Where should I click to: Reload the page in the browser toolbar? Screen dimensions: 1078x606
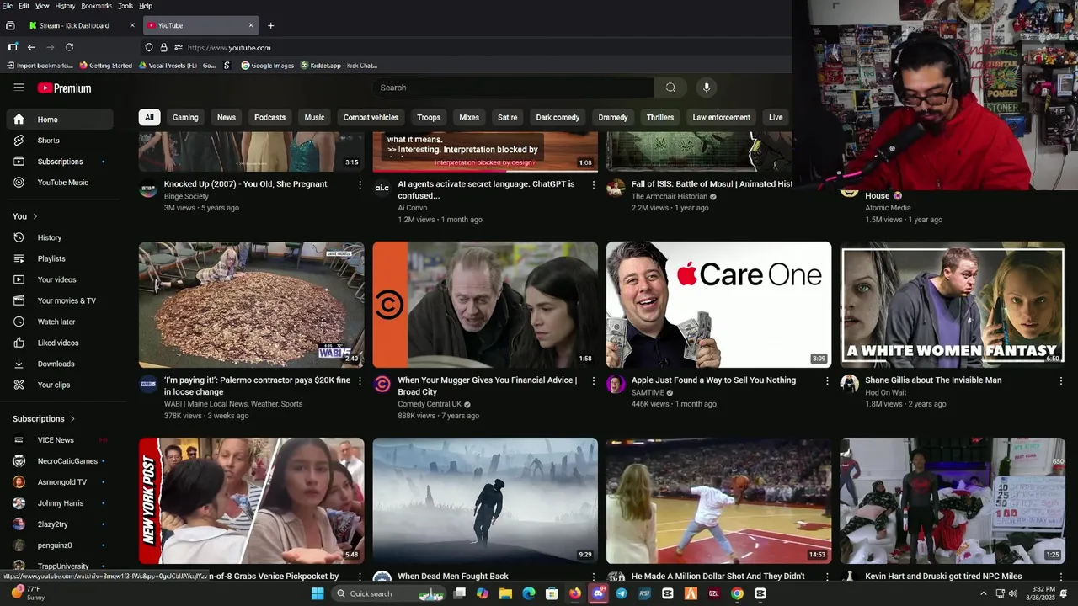pyautogui.click(x=69, y=48)
